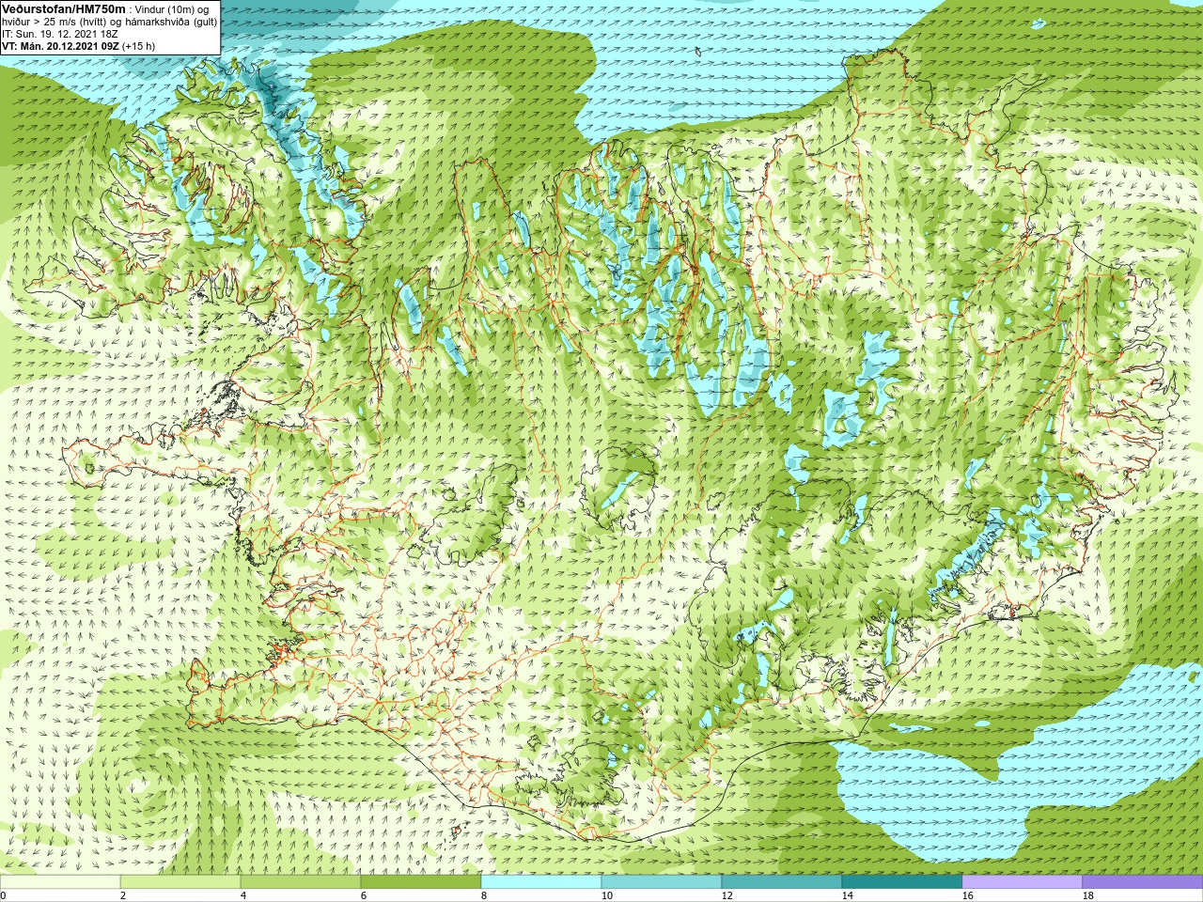1203x902 pixels.
Task: Click the 14–16 m/s dark teal legend swatch
Action: [x=902, y=882]
